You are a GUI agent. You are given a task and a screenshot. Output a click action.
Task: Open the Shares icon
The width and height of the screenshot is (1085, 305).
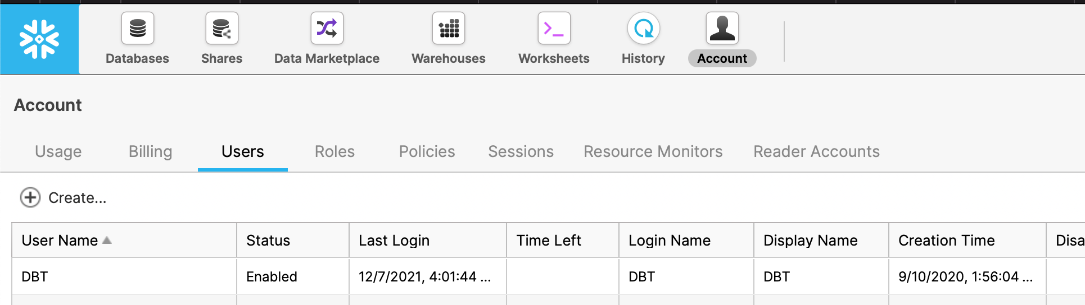[221, 28]
